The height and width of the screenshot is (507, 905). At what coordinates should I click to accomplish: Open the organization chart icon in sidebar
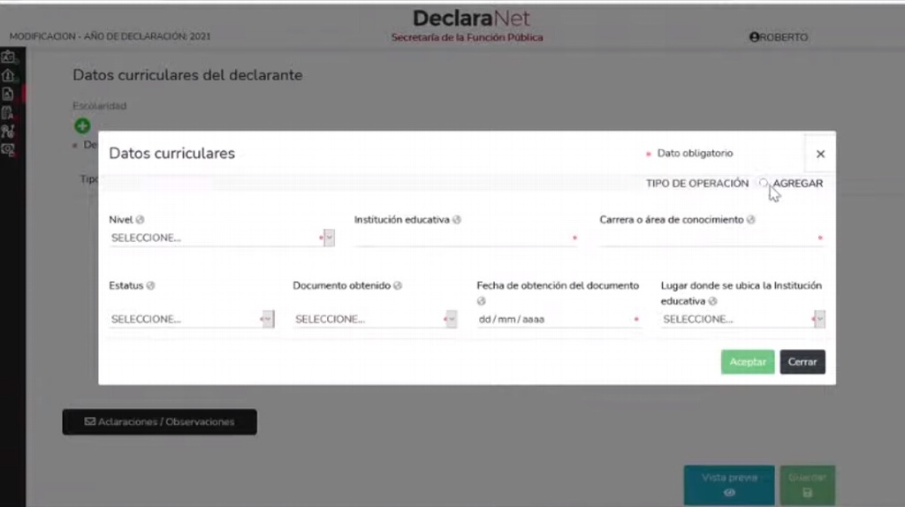click(8, 131)
